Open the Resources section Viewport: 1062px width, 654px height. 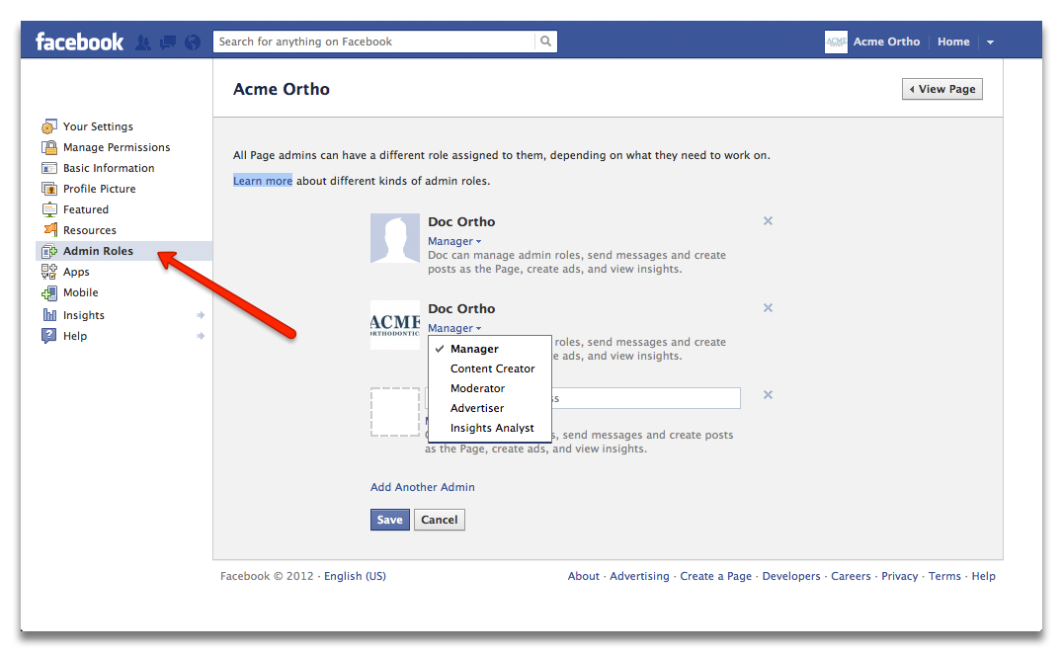point(89,230)
